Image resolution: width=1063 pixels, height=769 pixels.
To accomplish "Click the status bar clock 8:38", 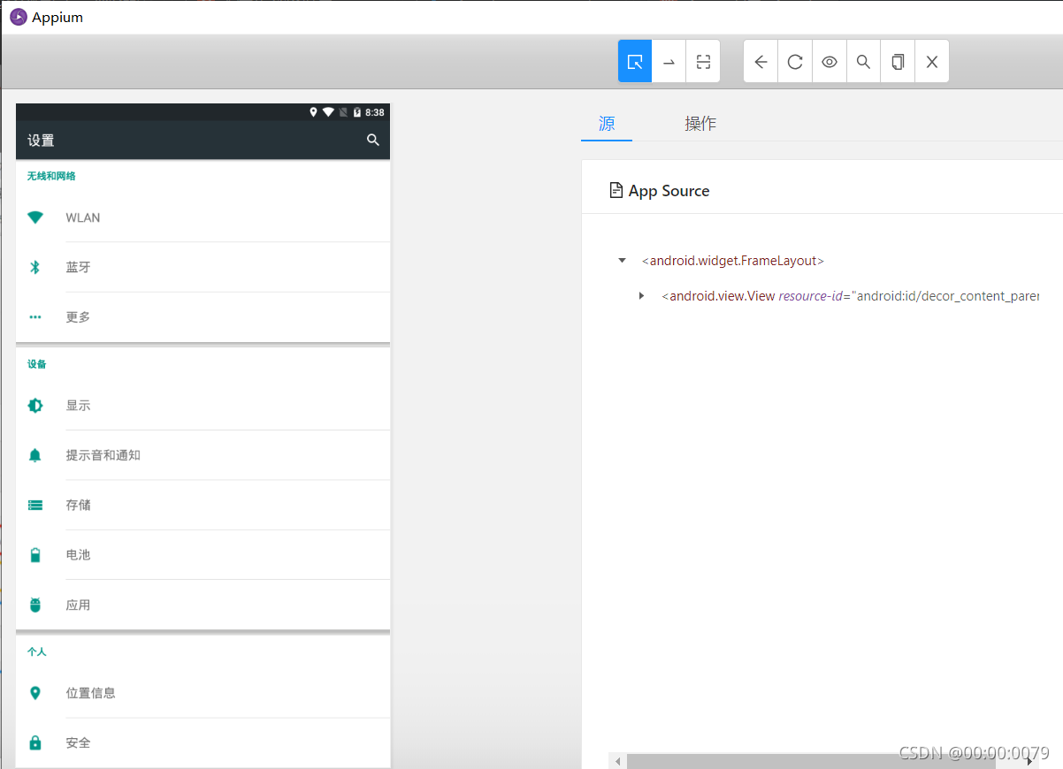I will (x=375, y=112).
